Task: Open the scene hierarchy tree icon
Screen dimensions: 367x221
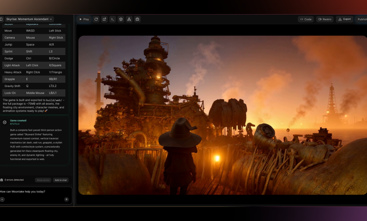Action: click(x=129, y=19)
